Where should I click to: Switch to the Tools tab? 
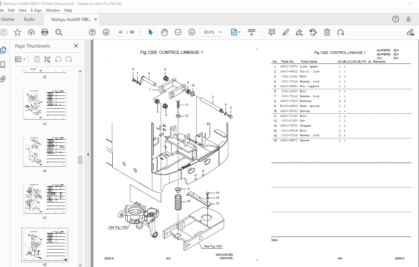pos(29,19)
